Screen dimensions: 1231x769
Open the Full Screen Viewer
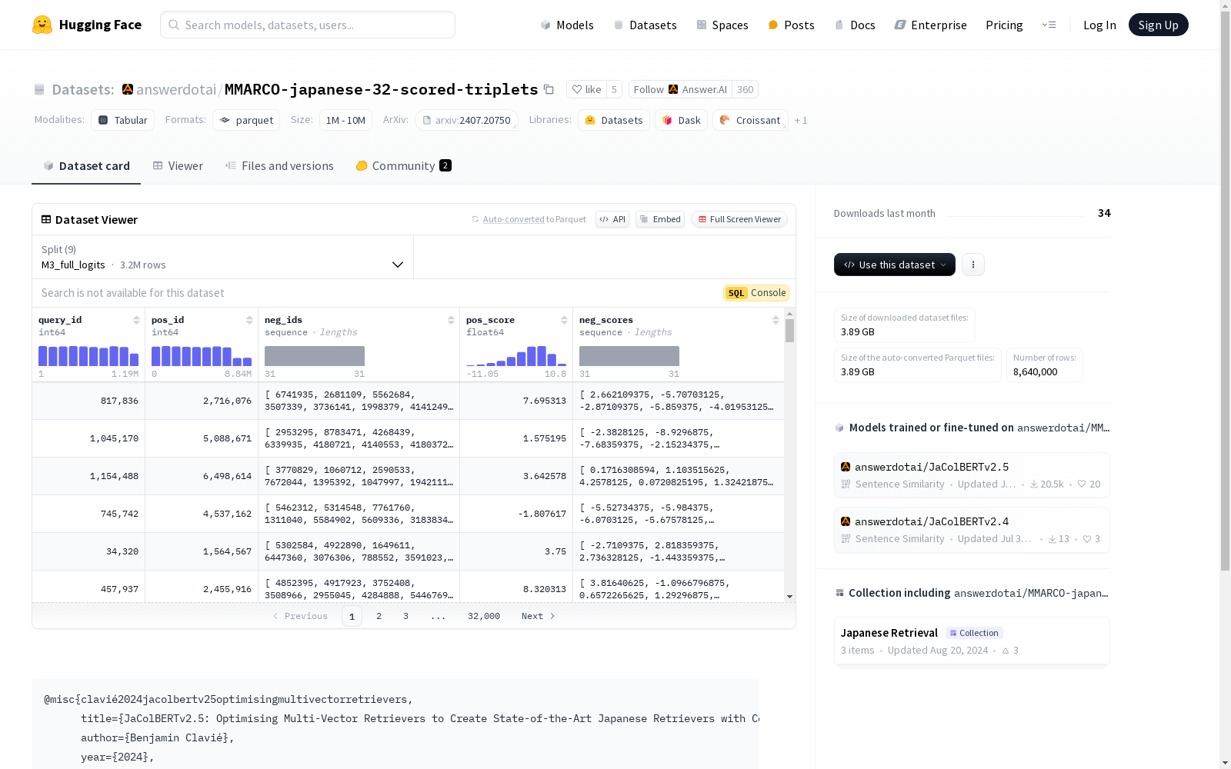click(x=739, y=219)
